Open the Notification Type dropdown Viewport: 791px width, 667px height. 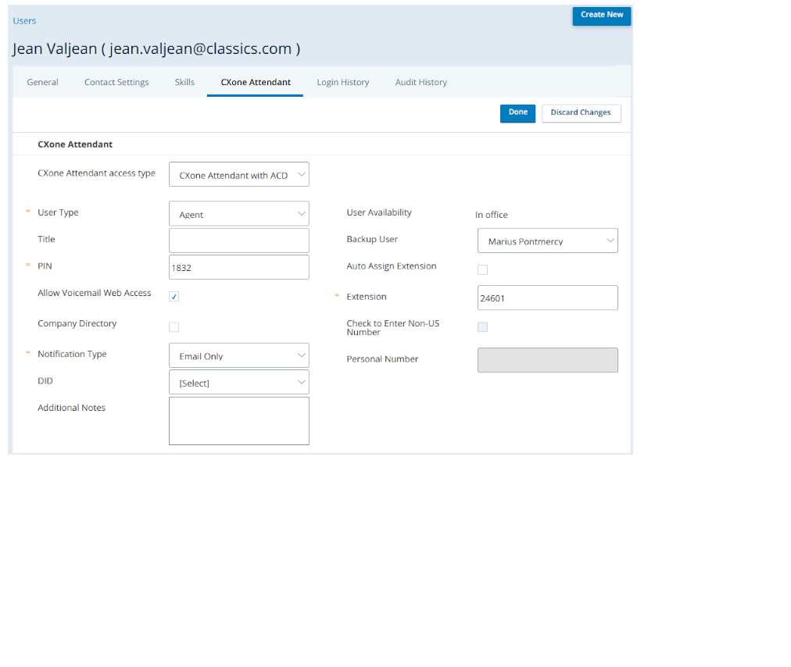(239, 355)
